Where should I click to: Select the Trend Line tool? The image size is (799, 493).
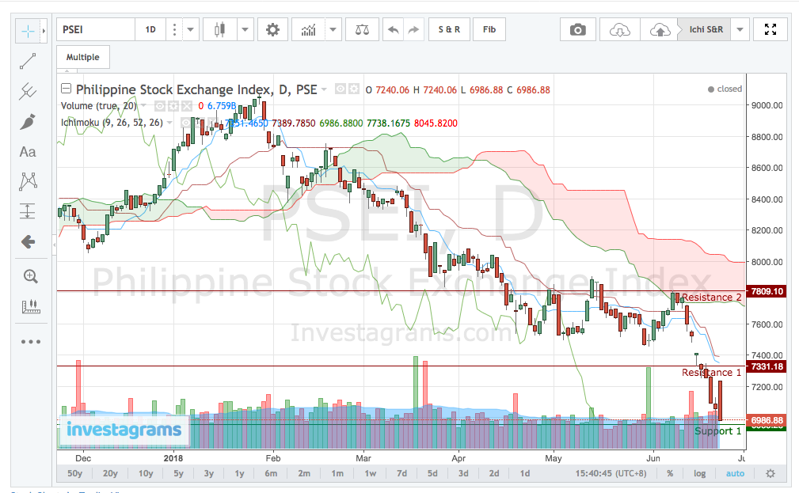[29, 61]
